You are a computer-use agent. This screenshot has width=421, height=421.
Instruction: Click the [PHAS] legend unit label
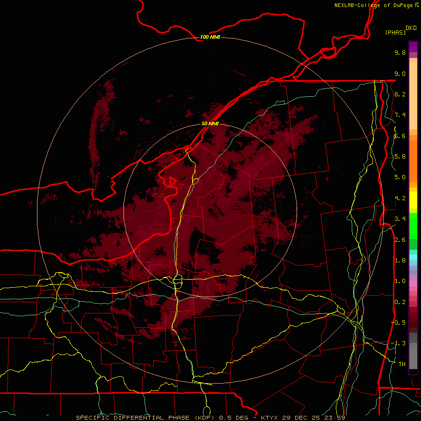point(395,32)
